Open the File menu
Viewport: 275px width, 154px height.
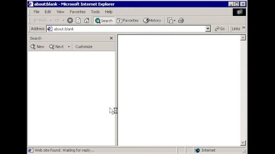(37, 12)
